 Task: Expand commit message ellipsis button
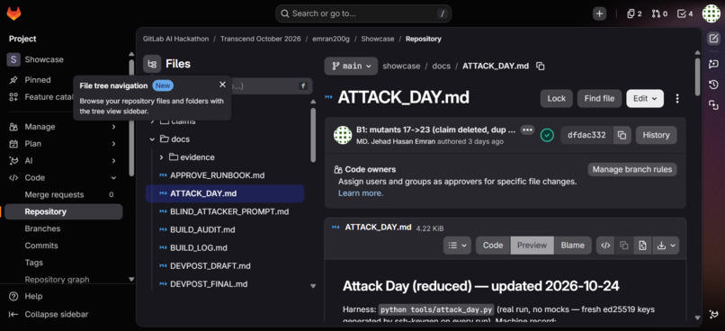pyautogui.click(x=527, y=130)
